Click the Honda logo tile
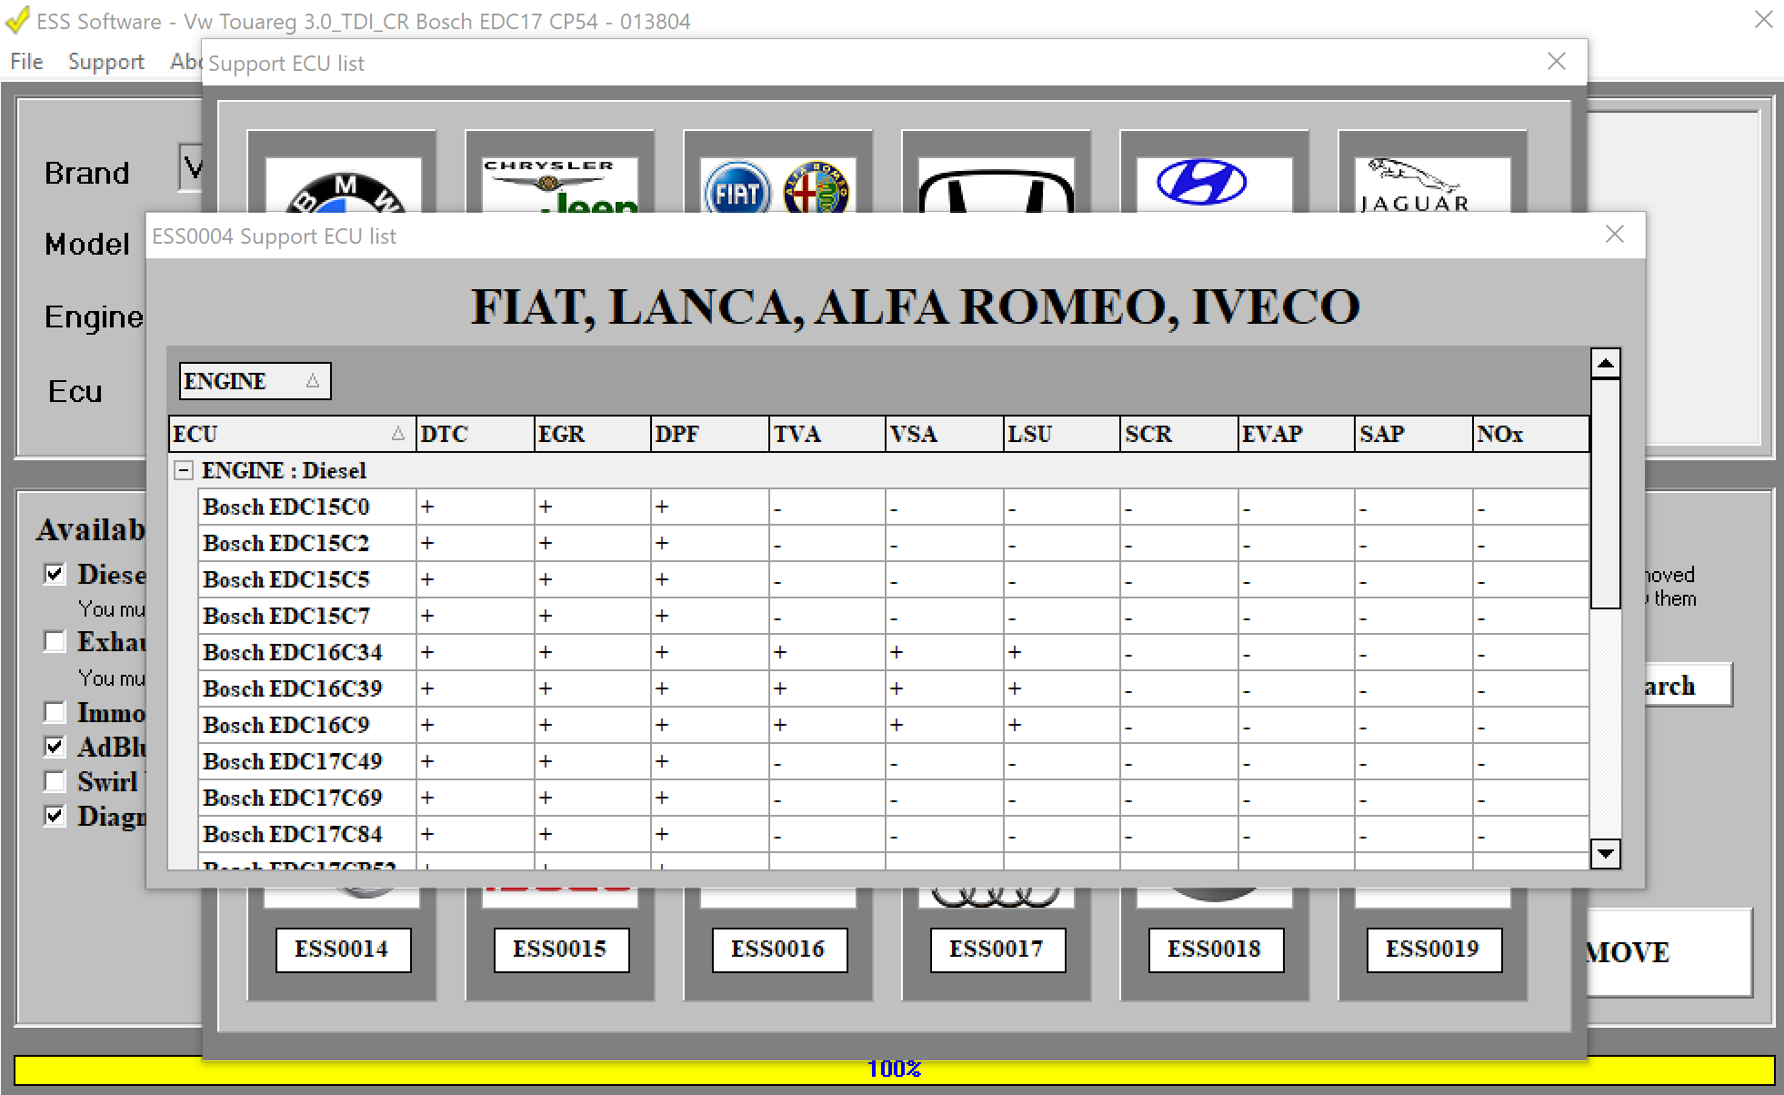1784x1095 pixels. pos(996,191)
